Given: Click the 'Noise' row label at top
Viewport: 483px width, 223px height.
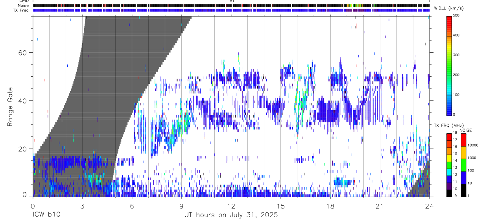Looking at the screenshot, I should point(24,6).
